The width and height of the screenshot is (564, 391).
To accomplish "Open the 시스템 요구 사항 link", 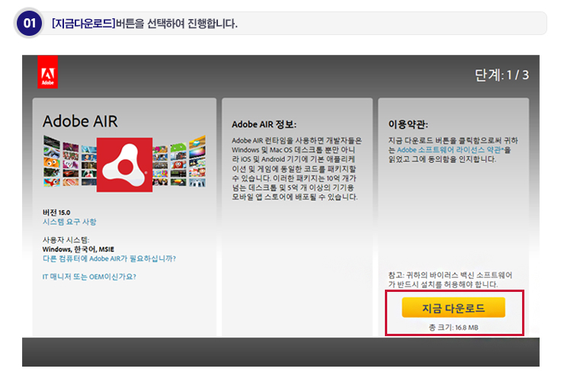I will pos(69,222).
